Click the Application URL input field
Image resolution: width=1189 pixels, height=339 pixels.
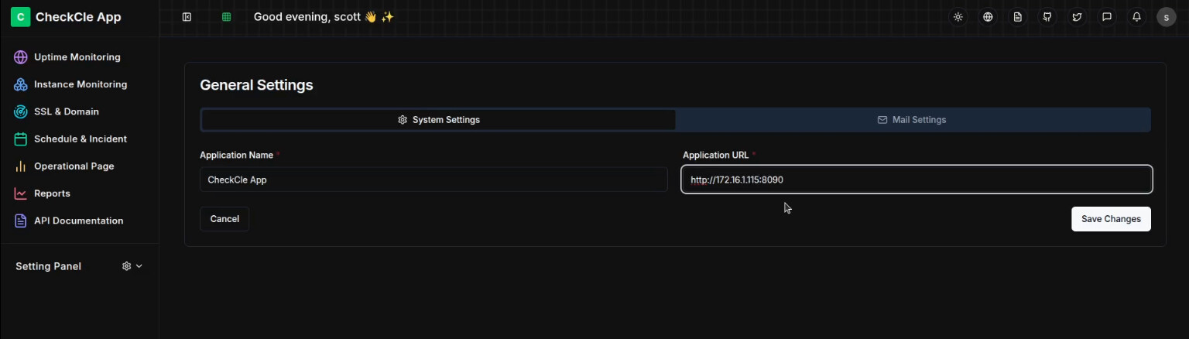click(x=917, y=180)
